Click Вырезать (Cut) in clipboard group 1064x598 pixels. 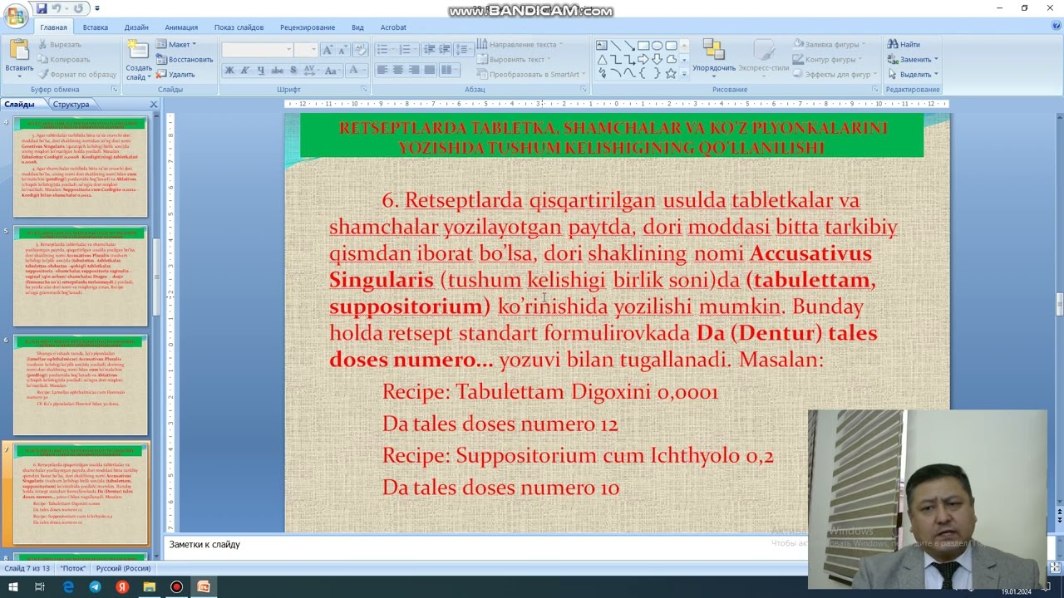tap(60, 45)
